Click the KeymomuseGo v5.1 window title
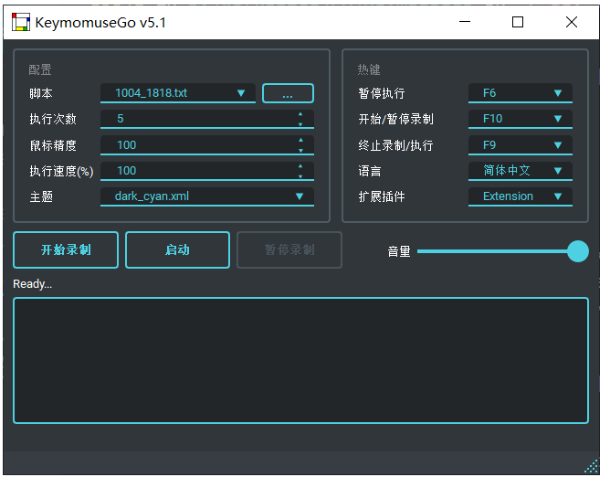The image size is (610, 477). (100, 23)
